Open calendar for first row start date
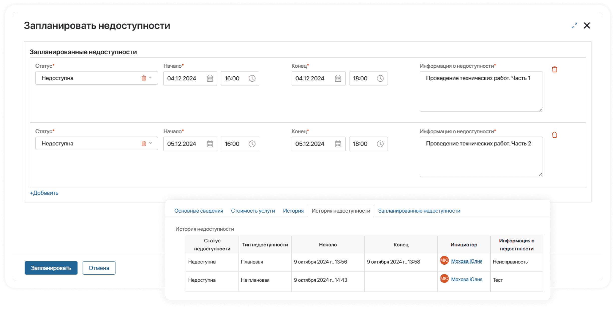Screen dimensions: 615x310 point(210,79)
